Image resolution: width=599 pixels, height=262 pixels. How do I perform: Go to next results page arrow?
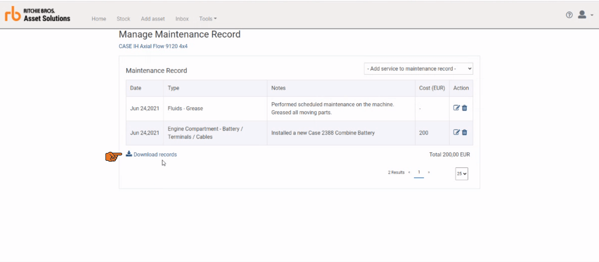tap(429, 172)
